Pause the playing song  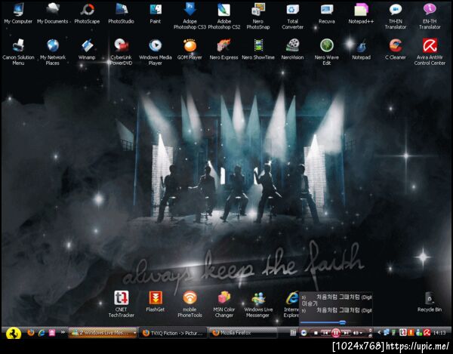tap(336, 333)
